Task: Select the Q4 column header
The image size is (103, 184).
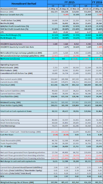Action: pos(86,6)
